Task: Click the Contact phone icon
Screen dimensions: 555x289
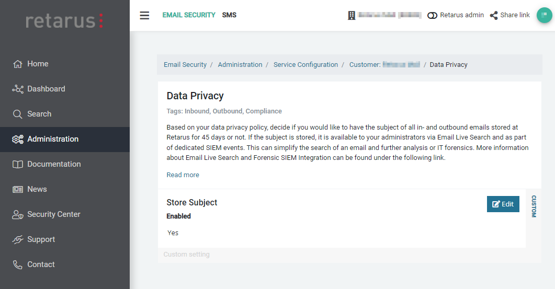Action: coord(18,264)
